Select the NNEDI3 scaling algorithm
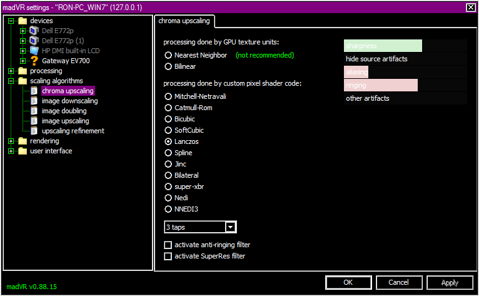 pyautogui.click(x=168, y=209)
